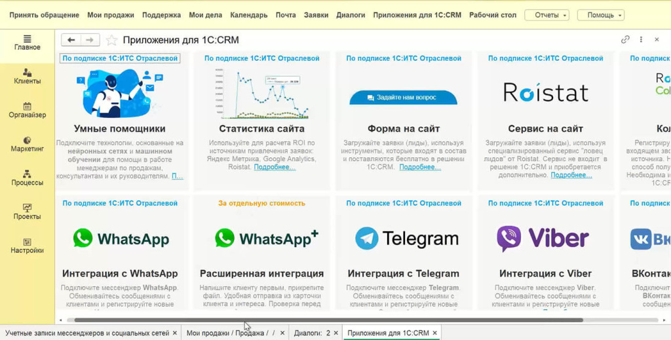Open Диалоги in top menu

click(351, 15)
